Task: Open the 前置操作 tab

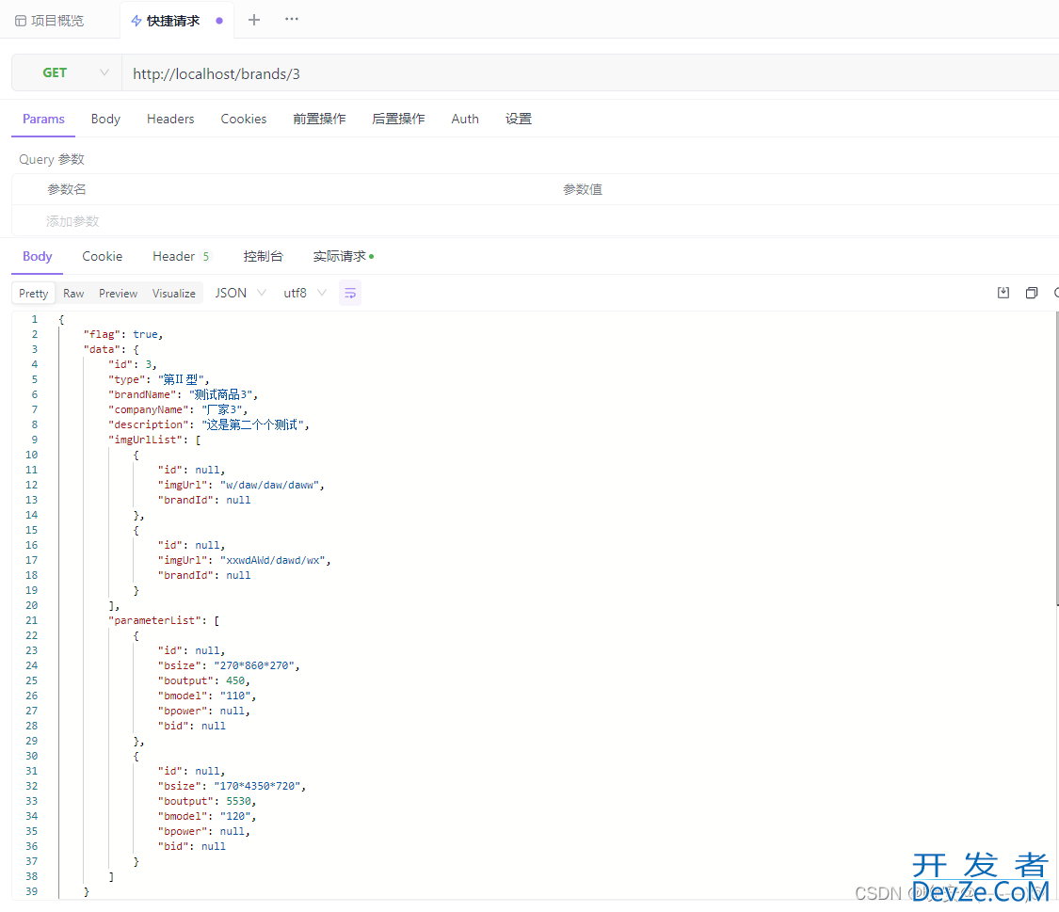Action: 319,119
